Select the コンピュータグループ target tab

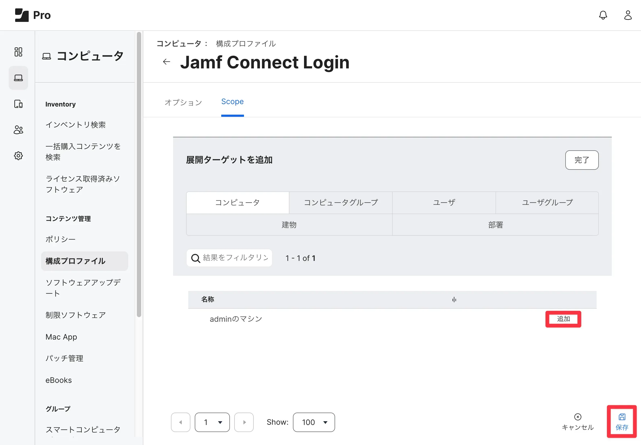click(x=341, y=202)
